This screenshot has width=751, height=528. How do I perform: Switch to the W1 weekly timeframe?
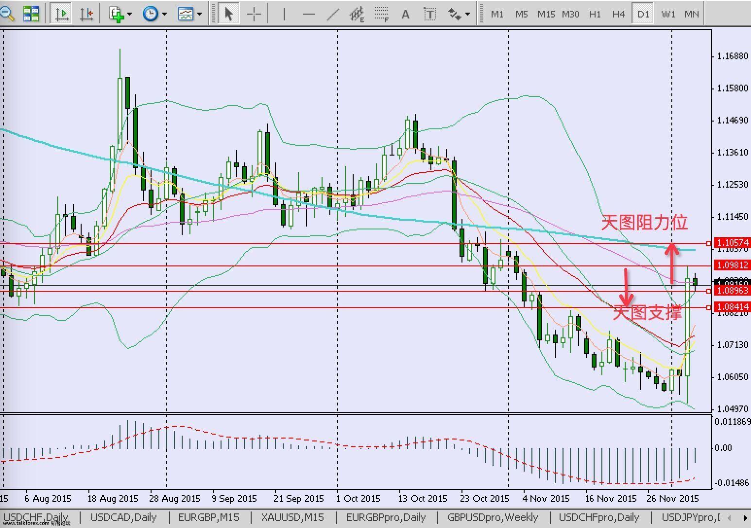pyautogui.click(x=668, y=14)
